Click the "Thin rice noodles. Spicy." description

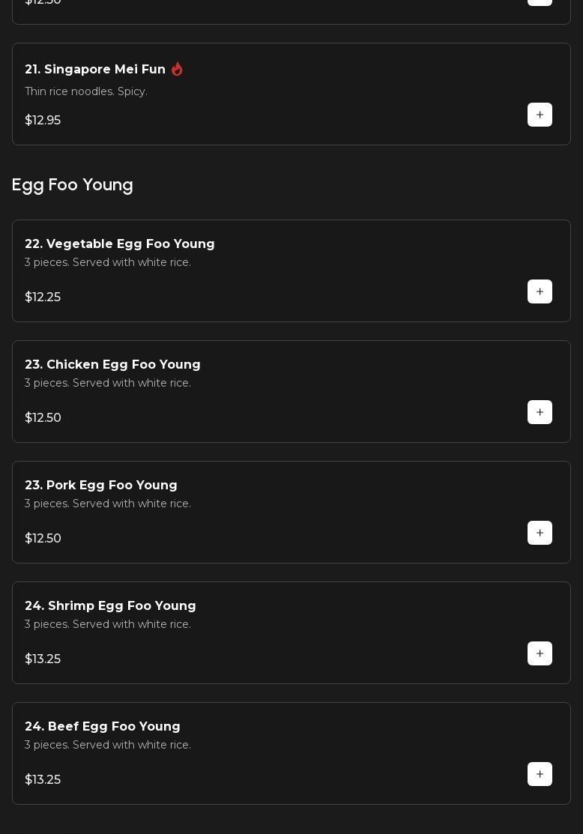tap(86, 91)
